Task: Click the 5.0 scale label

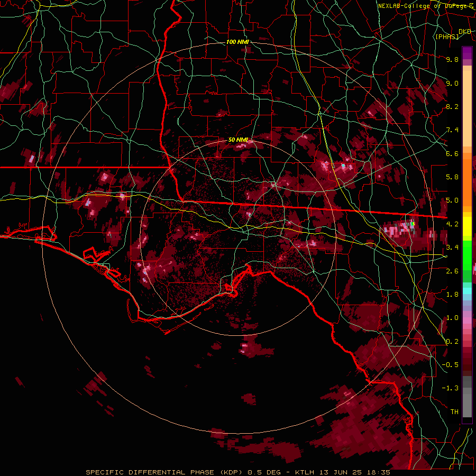Action: click(452, 200)
